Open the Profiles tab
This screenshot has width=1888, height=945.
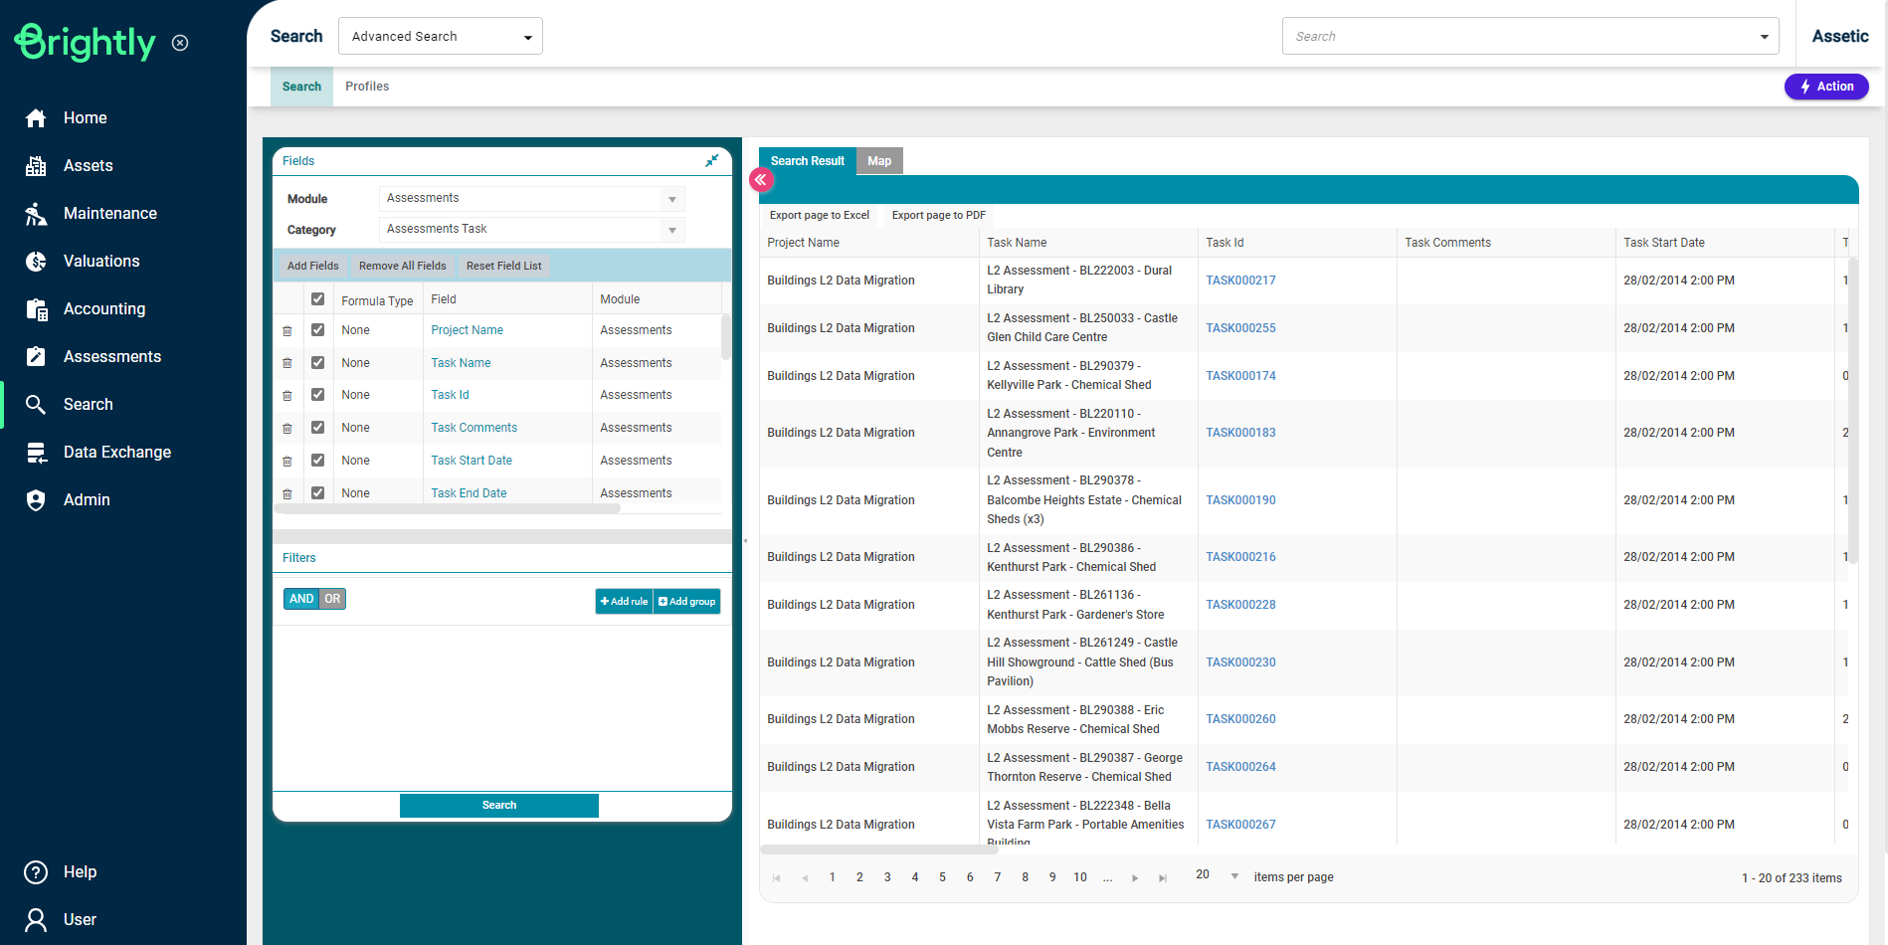[367, 87]
